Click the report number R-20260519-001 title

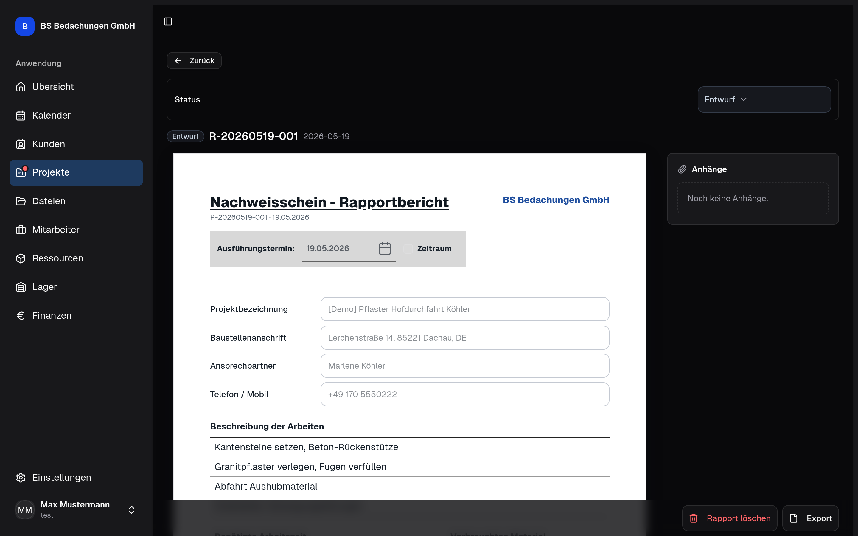tap(254, 136)
